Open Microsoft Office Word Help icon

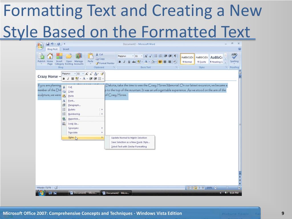click(240, 49)
